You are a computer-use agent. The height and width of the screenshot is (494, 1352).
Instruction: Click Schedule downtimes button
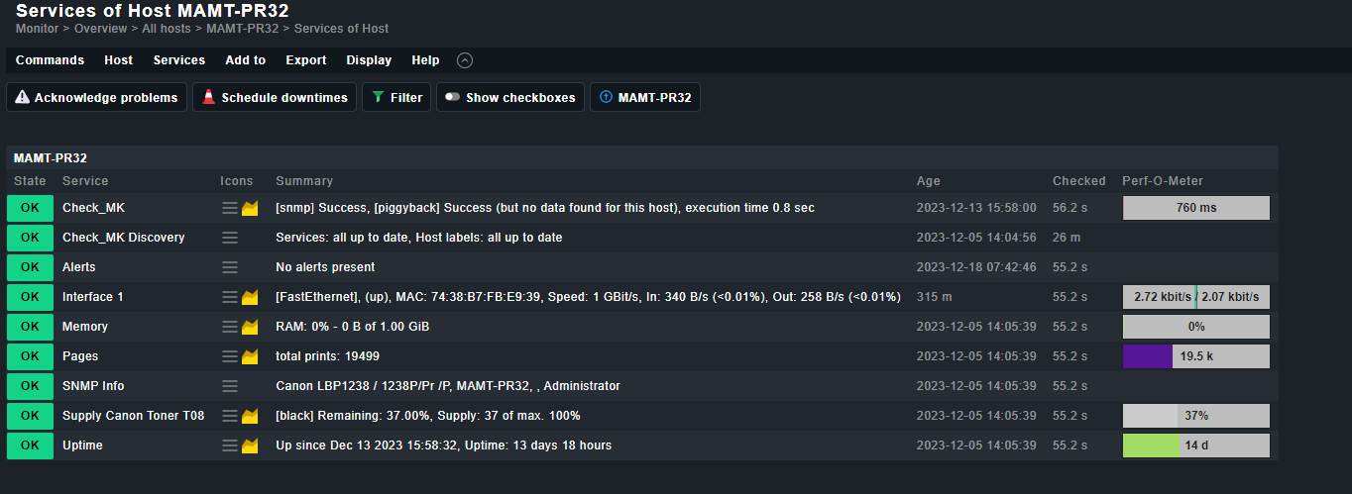pyautogui.click(x=275, y=98)
